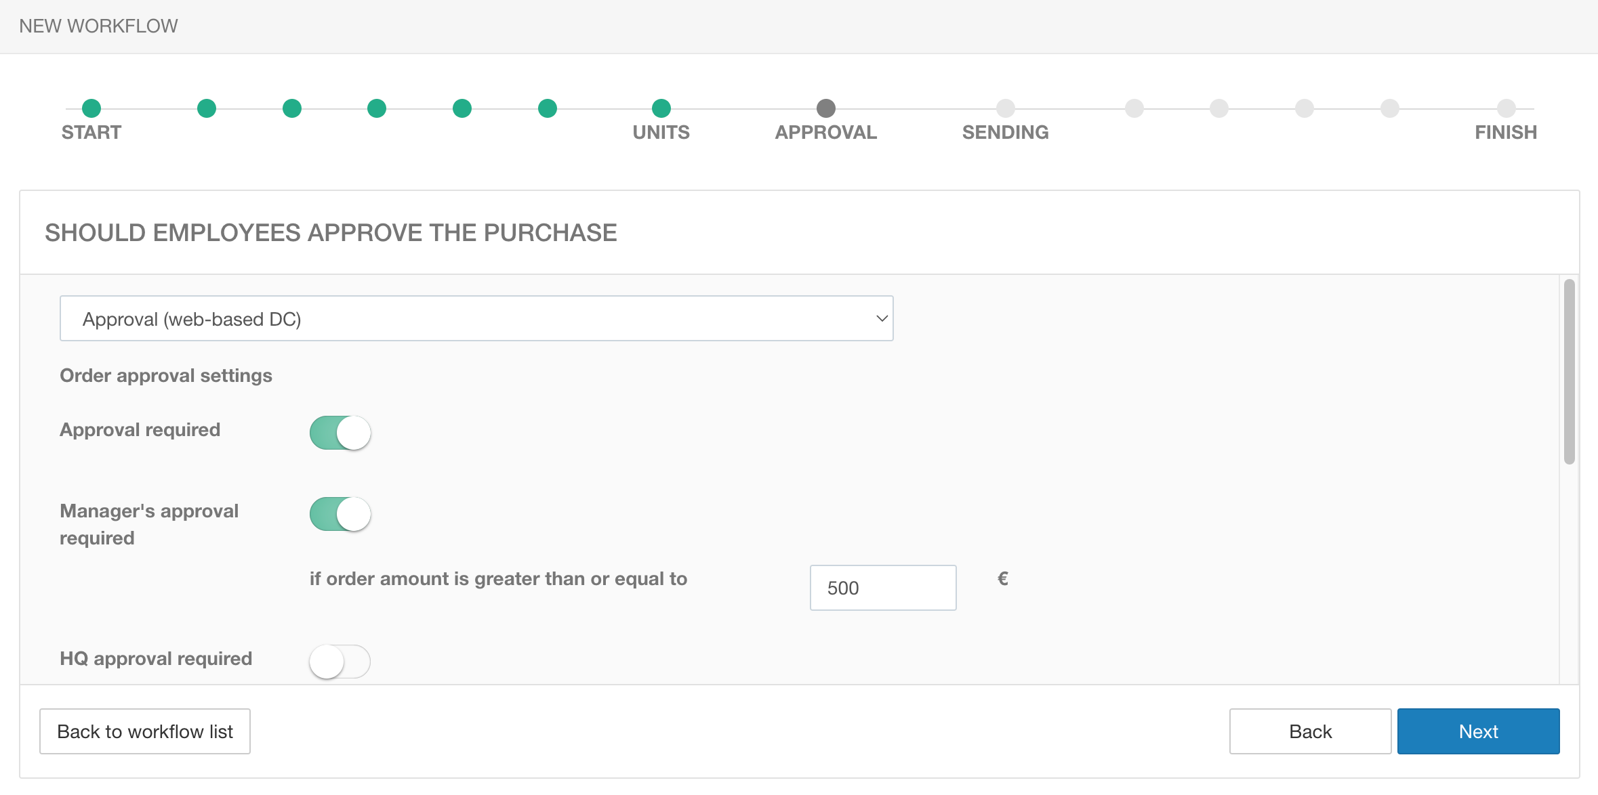This screenshot has height=795, width=1598.
Task: Click the UNITS step circle
Action: pos(661,108)
